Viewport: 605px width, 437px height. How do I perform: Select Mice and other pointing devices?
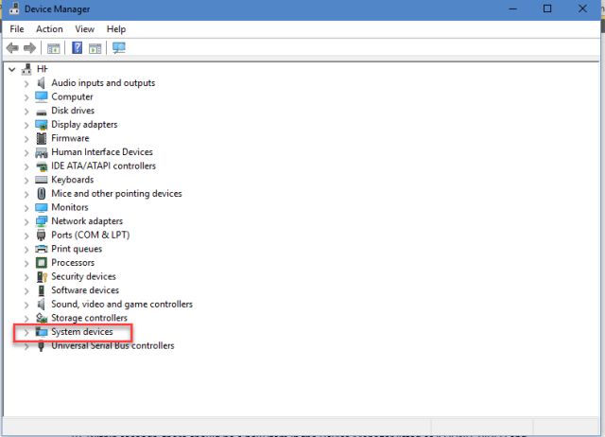click(x=116, y=194)
